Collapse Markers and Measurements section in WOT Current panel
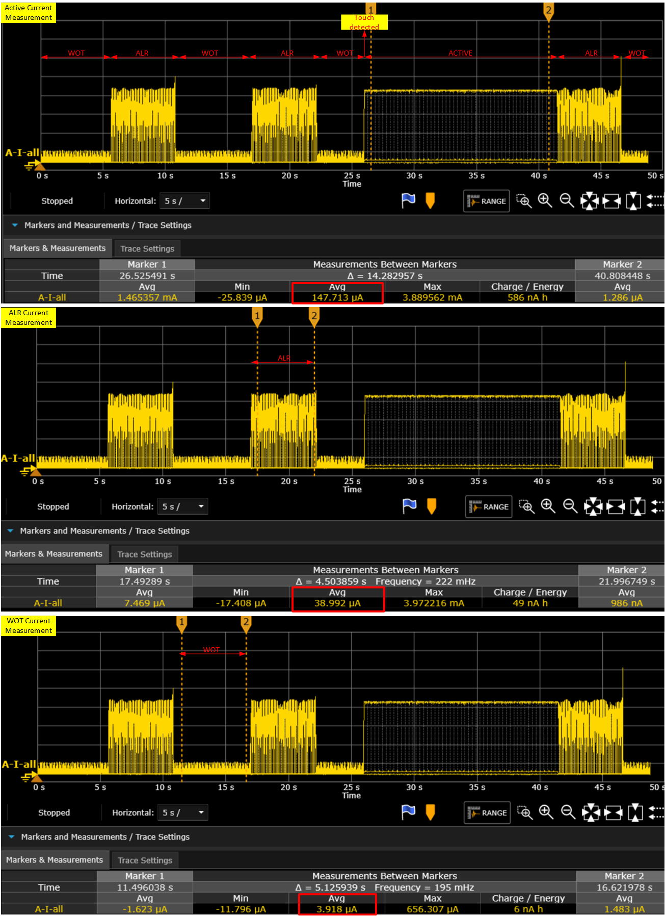The height and width of the screenshot is (916, 665). click(x=11, y=837)
